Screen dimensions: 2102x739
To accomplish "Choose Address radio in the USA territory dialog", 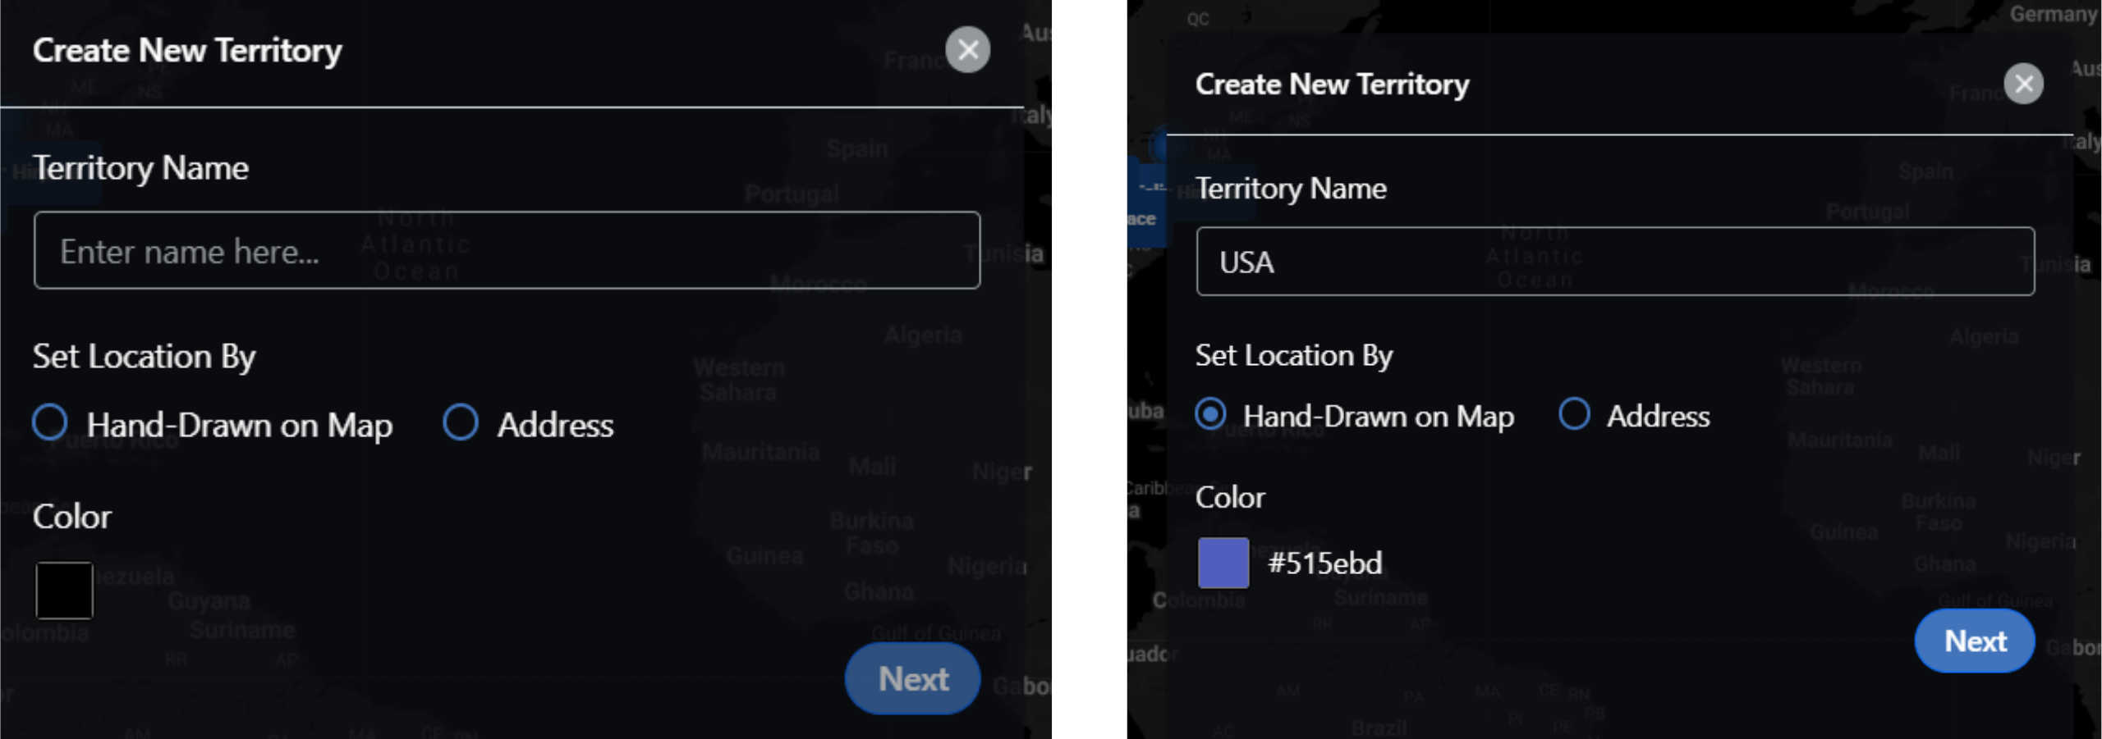I will coord(1574,414).
